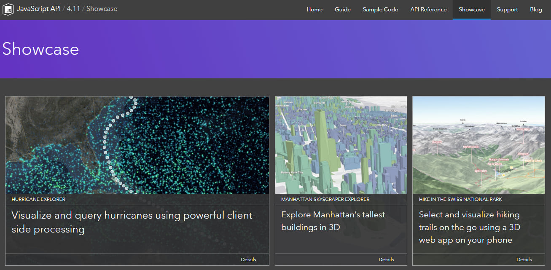Open the 4.11 version breadcrumb link

(73, 9)
